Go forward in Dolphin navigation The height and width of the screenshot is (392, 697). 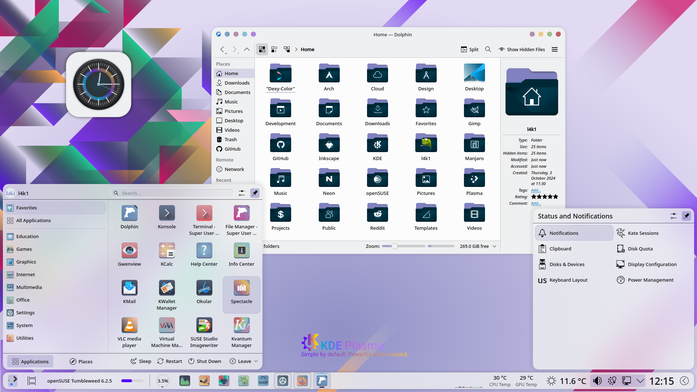tap(235, 49)
